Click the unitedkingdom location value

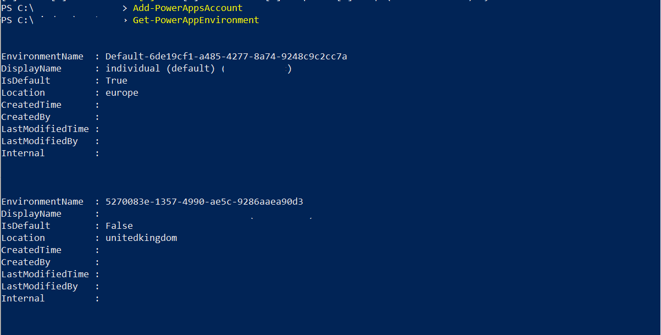pos(141,238)
